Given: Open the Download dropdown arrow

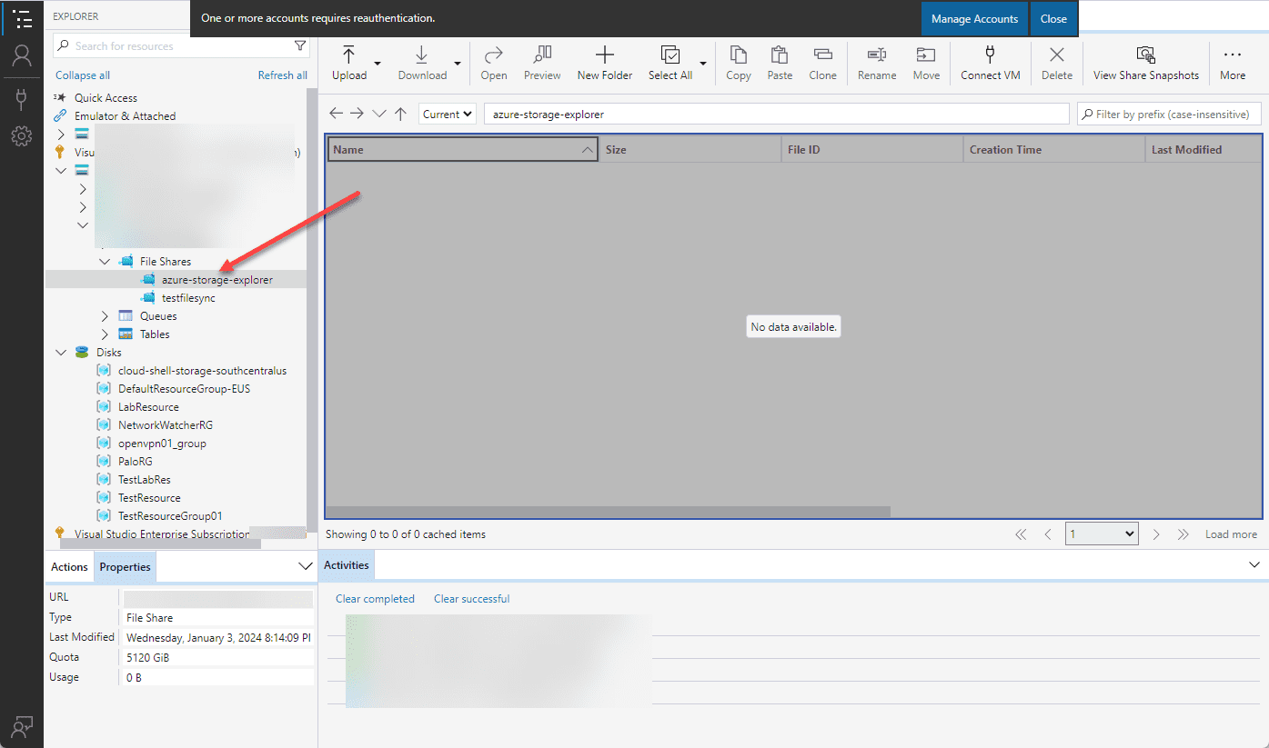Looking at the screenshot, I should click(x=458, y=64).
